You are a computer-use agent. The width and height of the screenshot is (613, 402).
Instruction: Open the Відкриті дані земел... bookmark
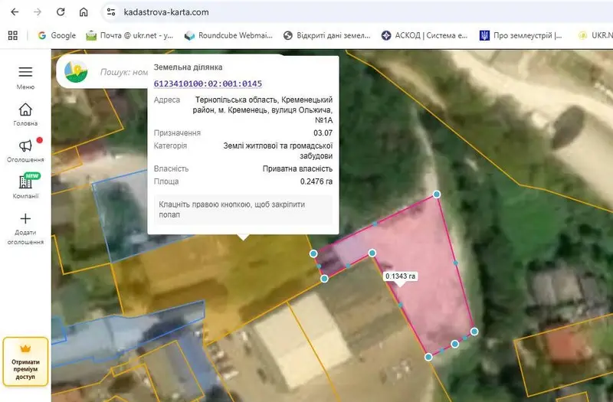click(327, 35)
